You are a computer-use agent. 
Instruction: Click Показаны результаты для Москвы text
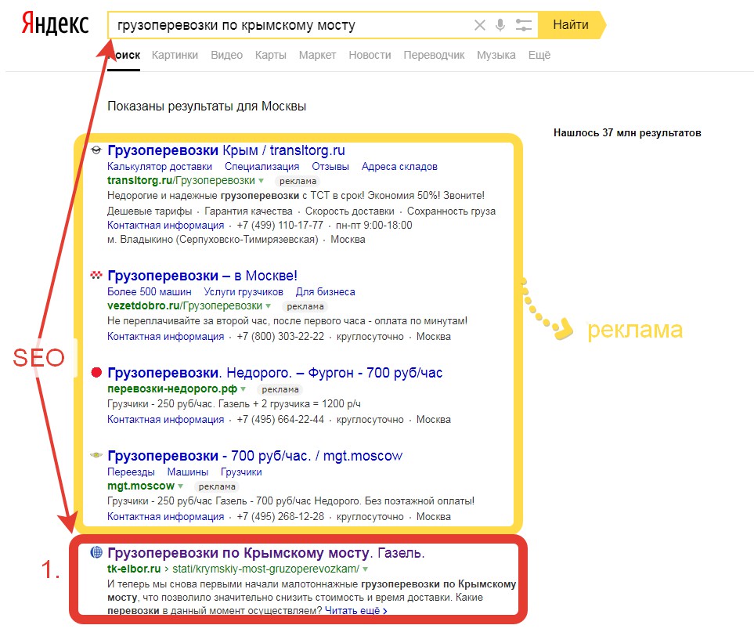(x=207, y=107)
